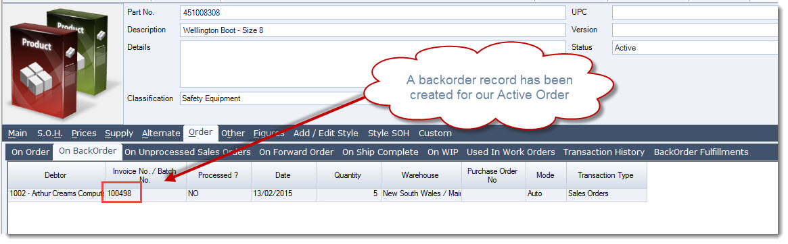Select the On BackOrder sub-tab
This screenshot has height=244, width=788.
pyautogui.click(x=87, y=151)
